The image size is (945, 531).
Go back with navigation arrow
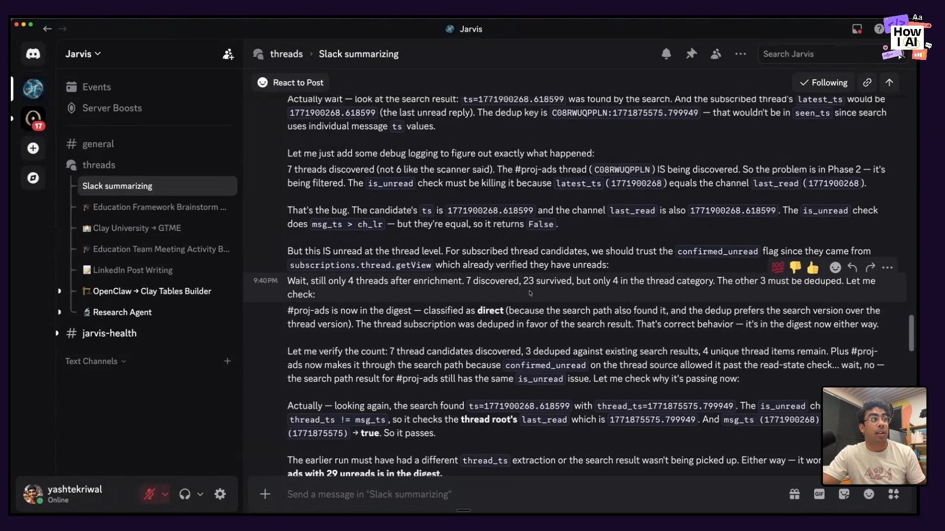tap(47, 29)
